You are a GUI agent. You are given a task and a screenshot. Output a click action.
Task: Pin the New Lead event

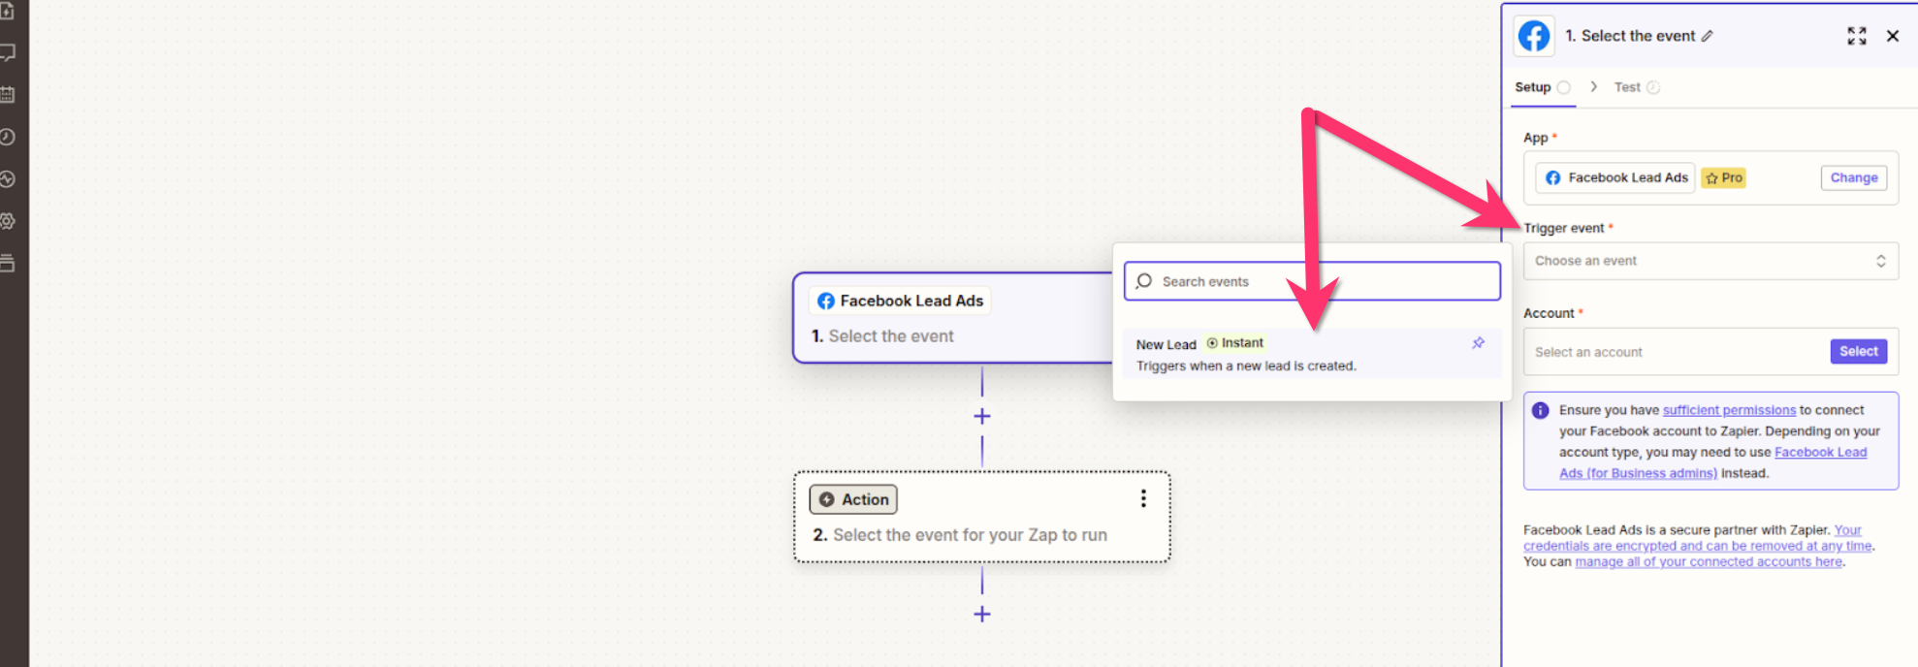click(1478, 343)
